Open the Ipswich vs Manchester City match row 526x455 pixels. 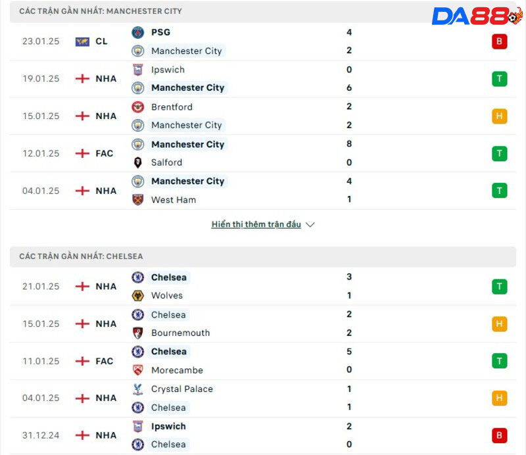pyautogui.click(x=263, y=79)
